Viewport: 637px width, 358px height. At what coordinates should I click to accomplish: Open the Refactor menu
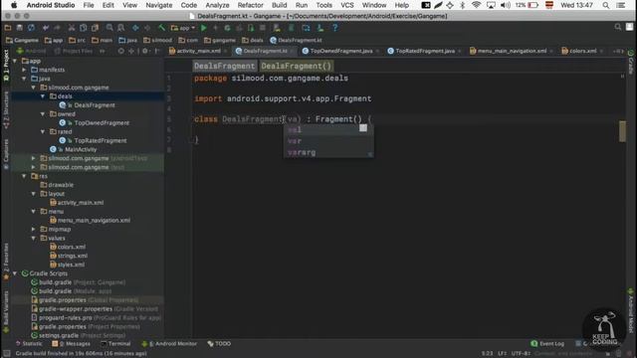coord(250,5)
